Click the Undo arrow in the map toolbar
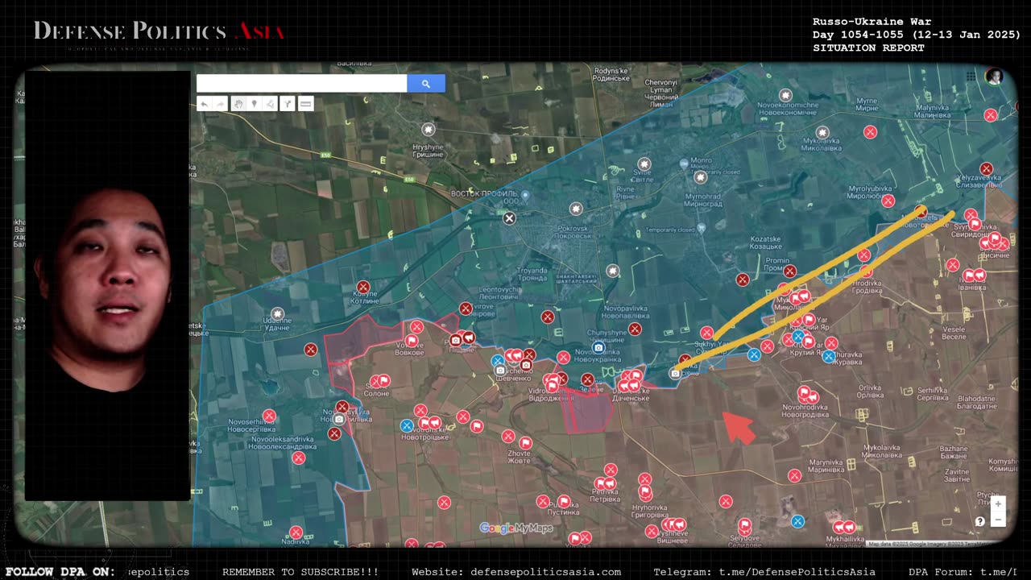The image size is (1031, 580). coord(205,104)
